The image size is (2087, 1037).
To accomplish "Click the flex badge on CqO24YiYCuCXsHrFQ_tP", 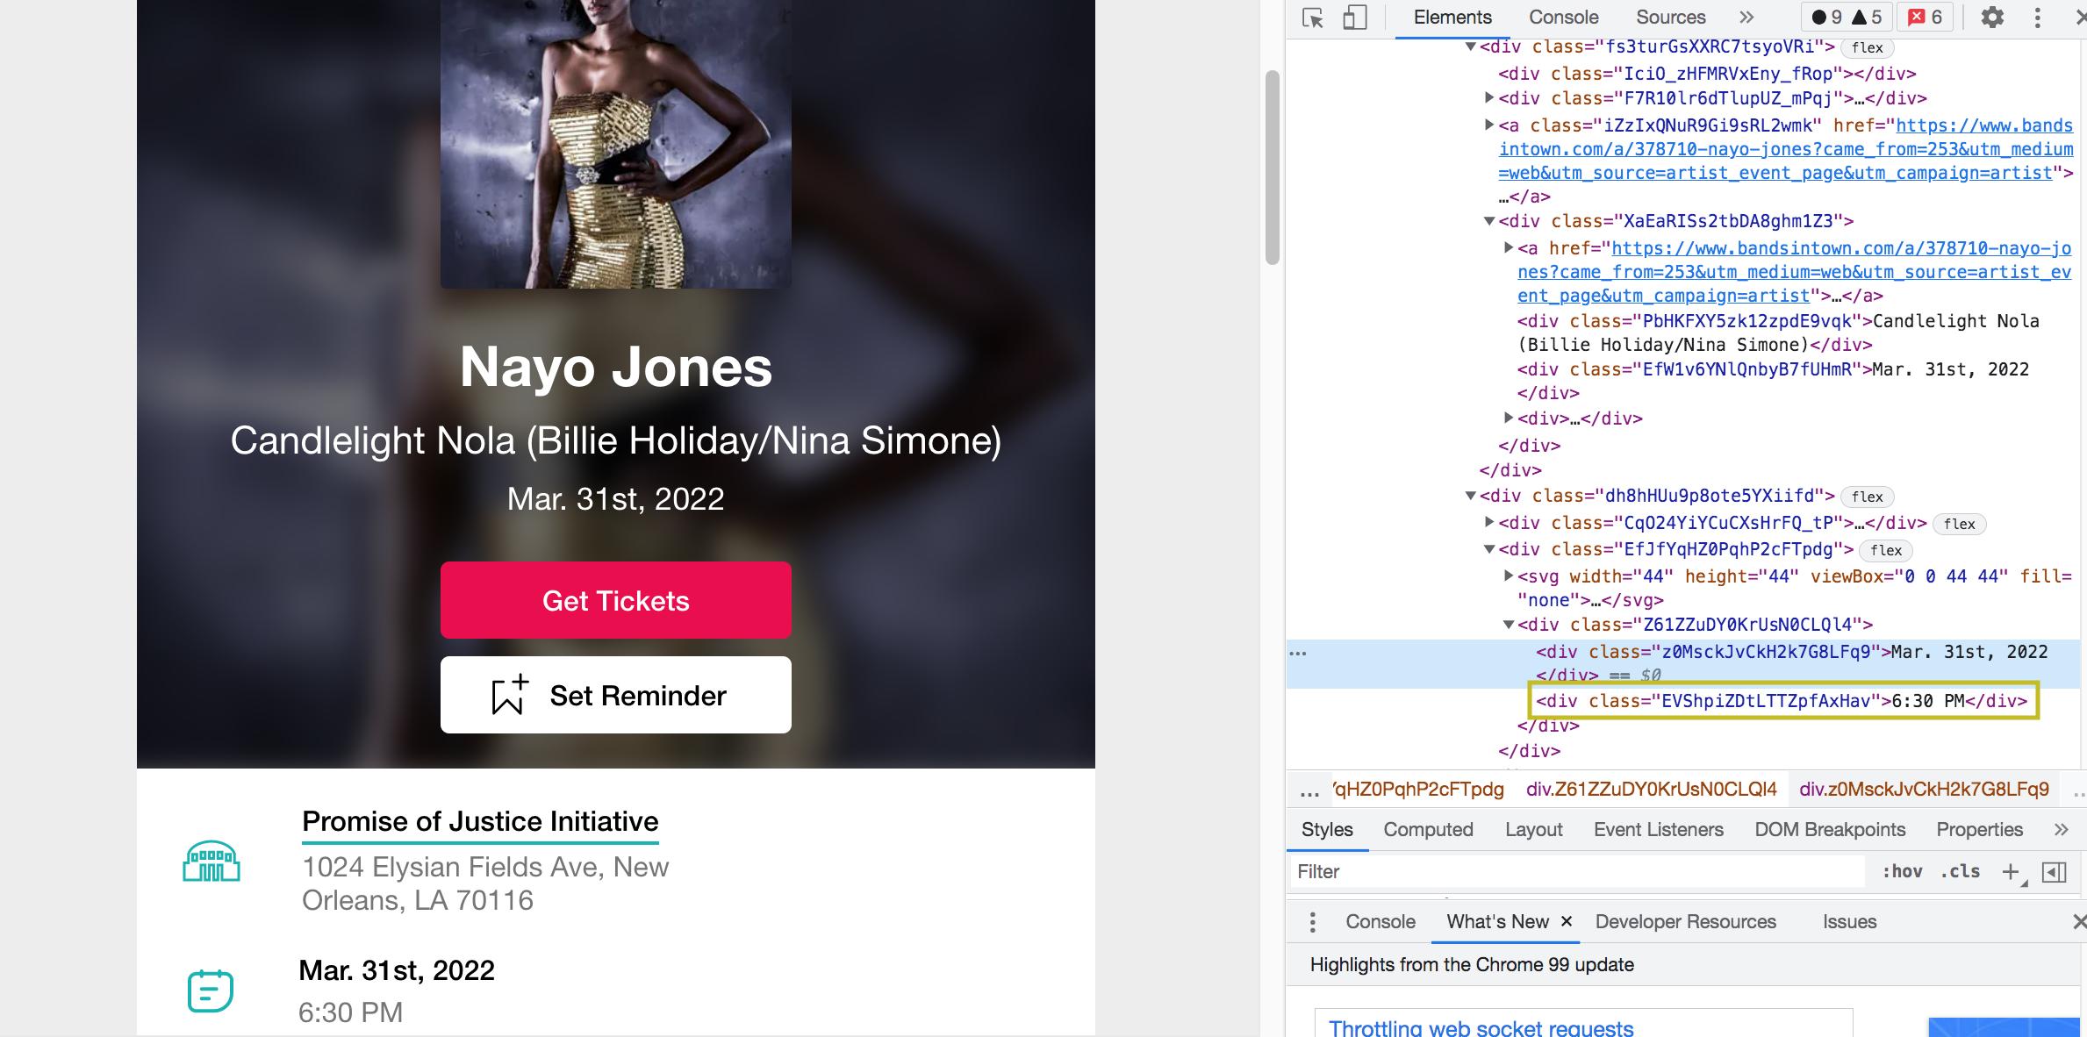I will (1959, 524).
